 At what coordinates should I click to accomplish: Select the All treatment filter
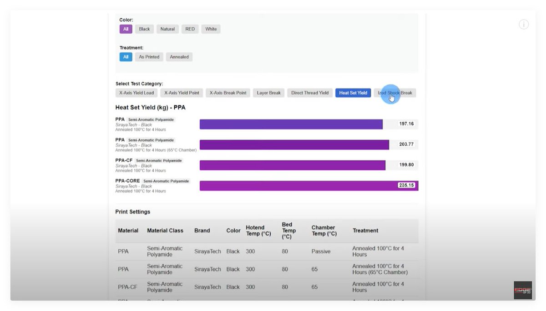coord(126,57)
